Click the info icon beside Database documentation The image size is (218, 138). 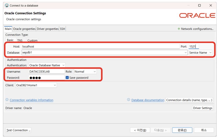point(129,100)
